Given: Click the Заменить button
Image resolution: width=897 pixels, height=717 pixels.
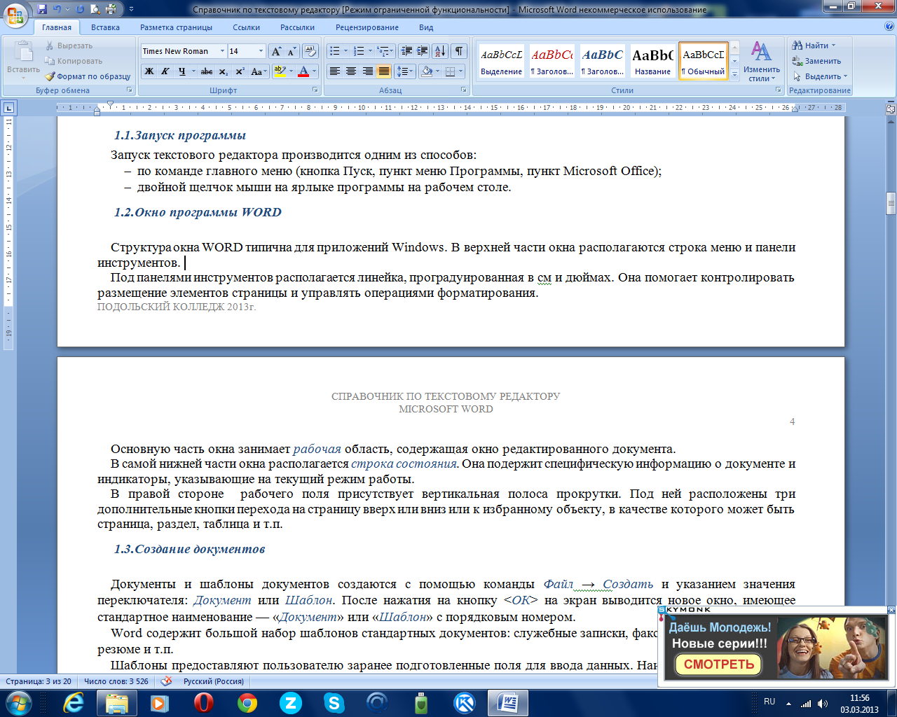Looking at the screenshot, I should (816, 61).
